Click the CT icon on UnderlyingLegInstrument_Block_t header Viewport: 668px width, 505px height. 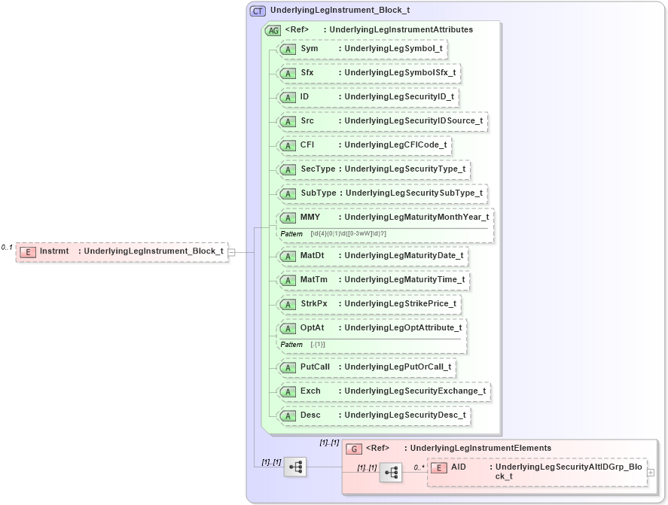pos(256,10)
